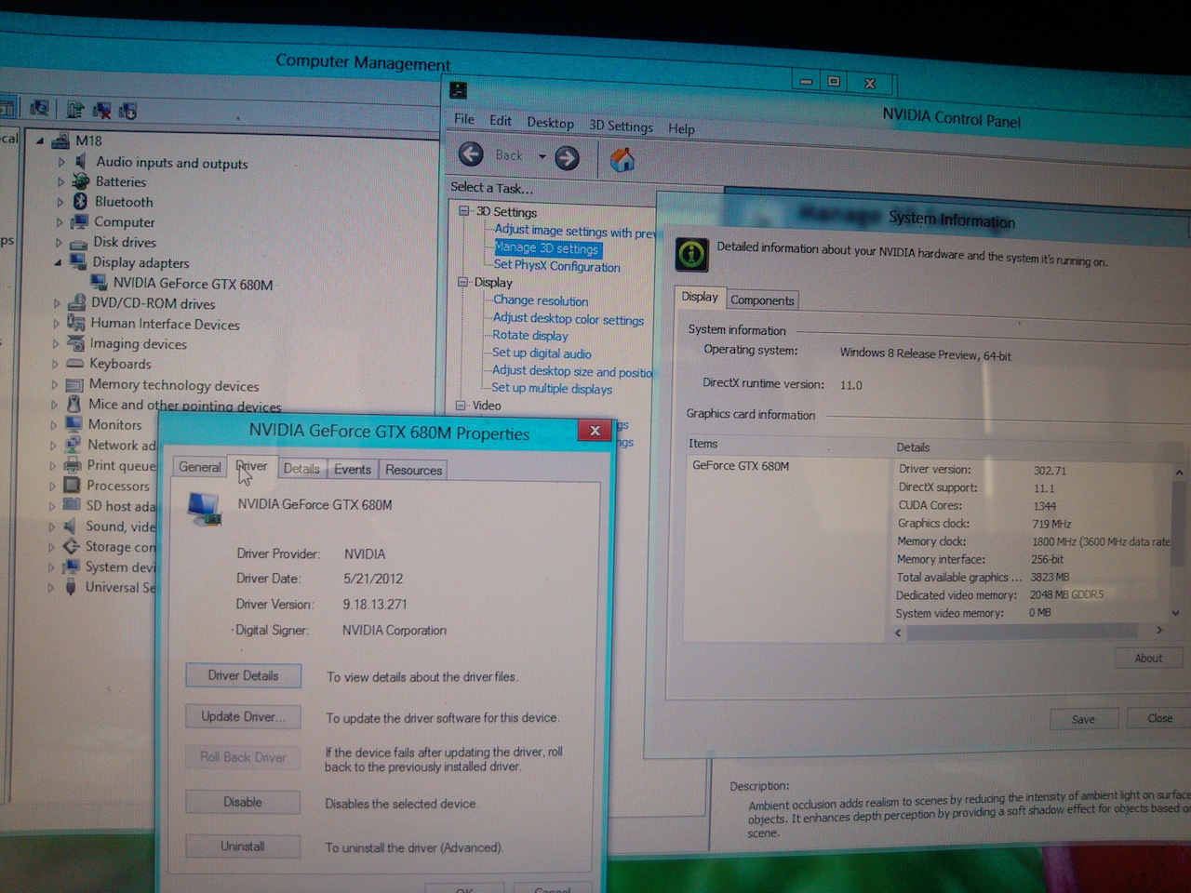This screenshot has height=893, width=1191.
Task: Click the Processors device icon
Action: [72, 485]
